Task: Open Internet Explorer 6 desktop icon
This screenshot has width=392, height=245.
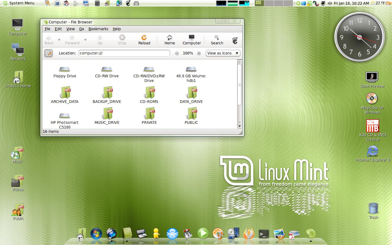Action: tap(373, 154)
